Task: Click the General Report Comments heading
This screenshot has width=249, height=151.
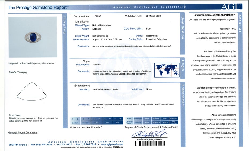Action: 23,132
